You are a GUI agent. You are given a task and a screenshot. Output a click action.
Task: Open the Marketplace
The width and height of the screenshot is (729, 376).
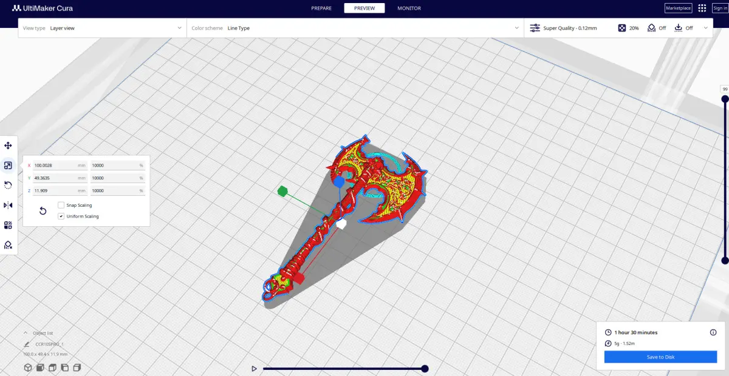click(678, 8)
